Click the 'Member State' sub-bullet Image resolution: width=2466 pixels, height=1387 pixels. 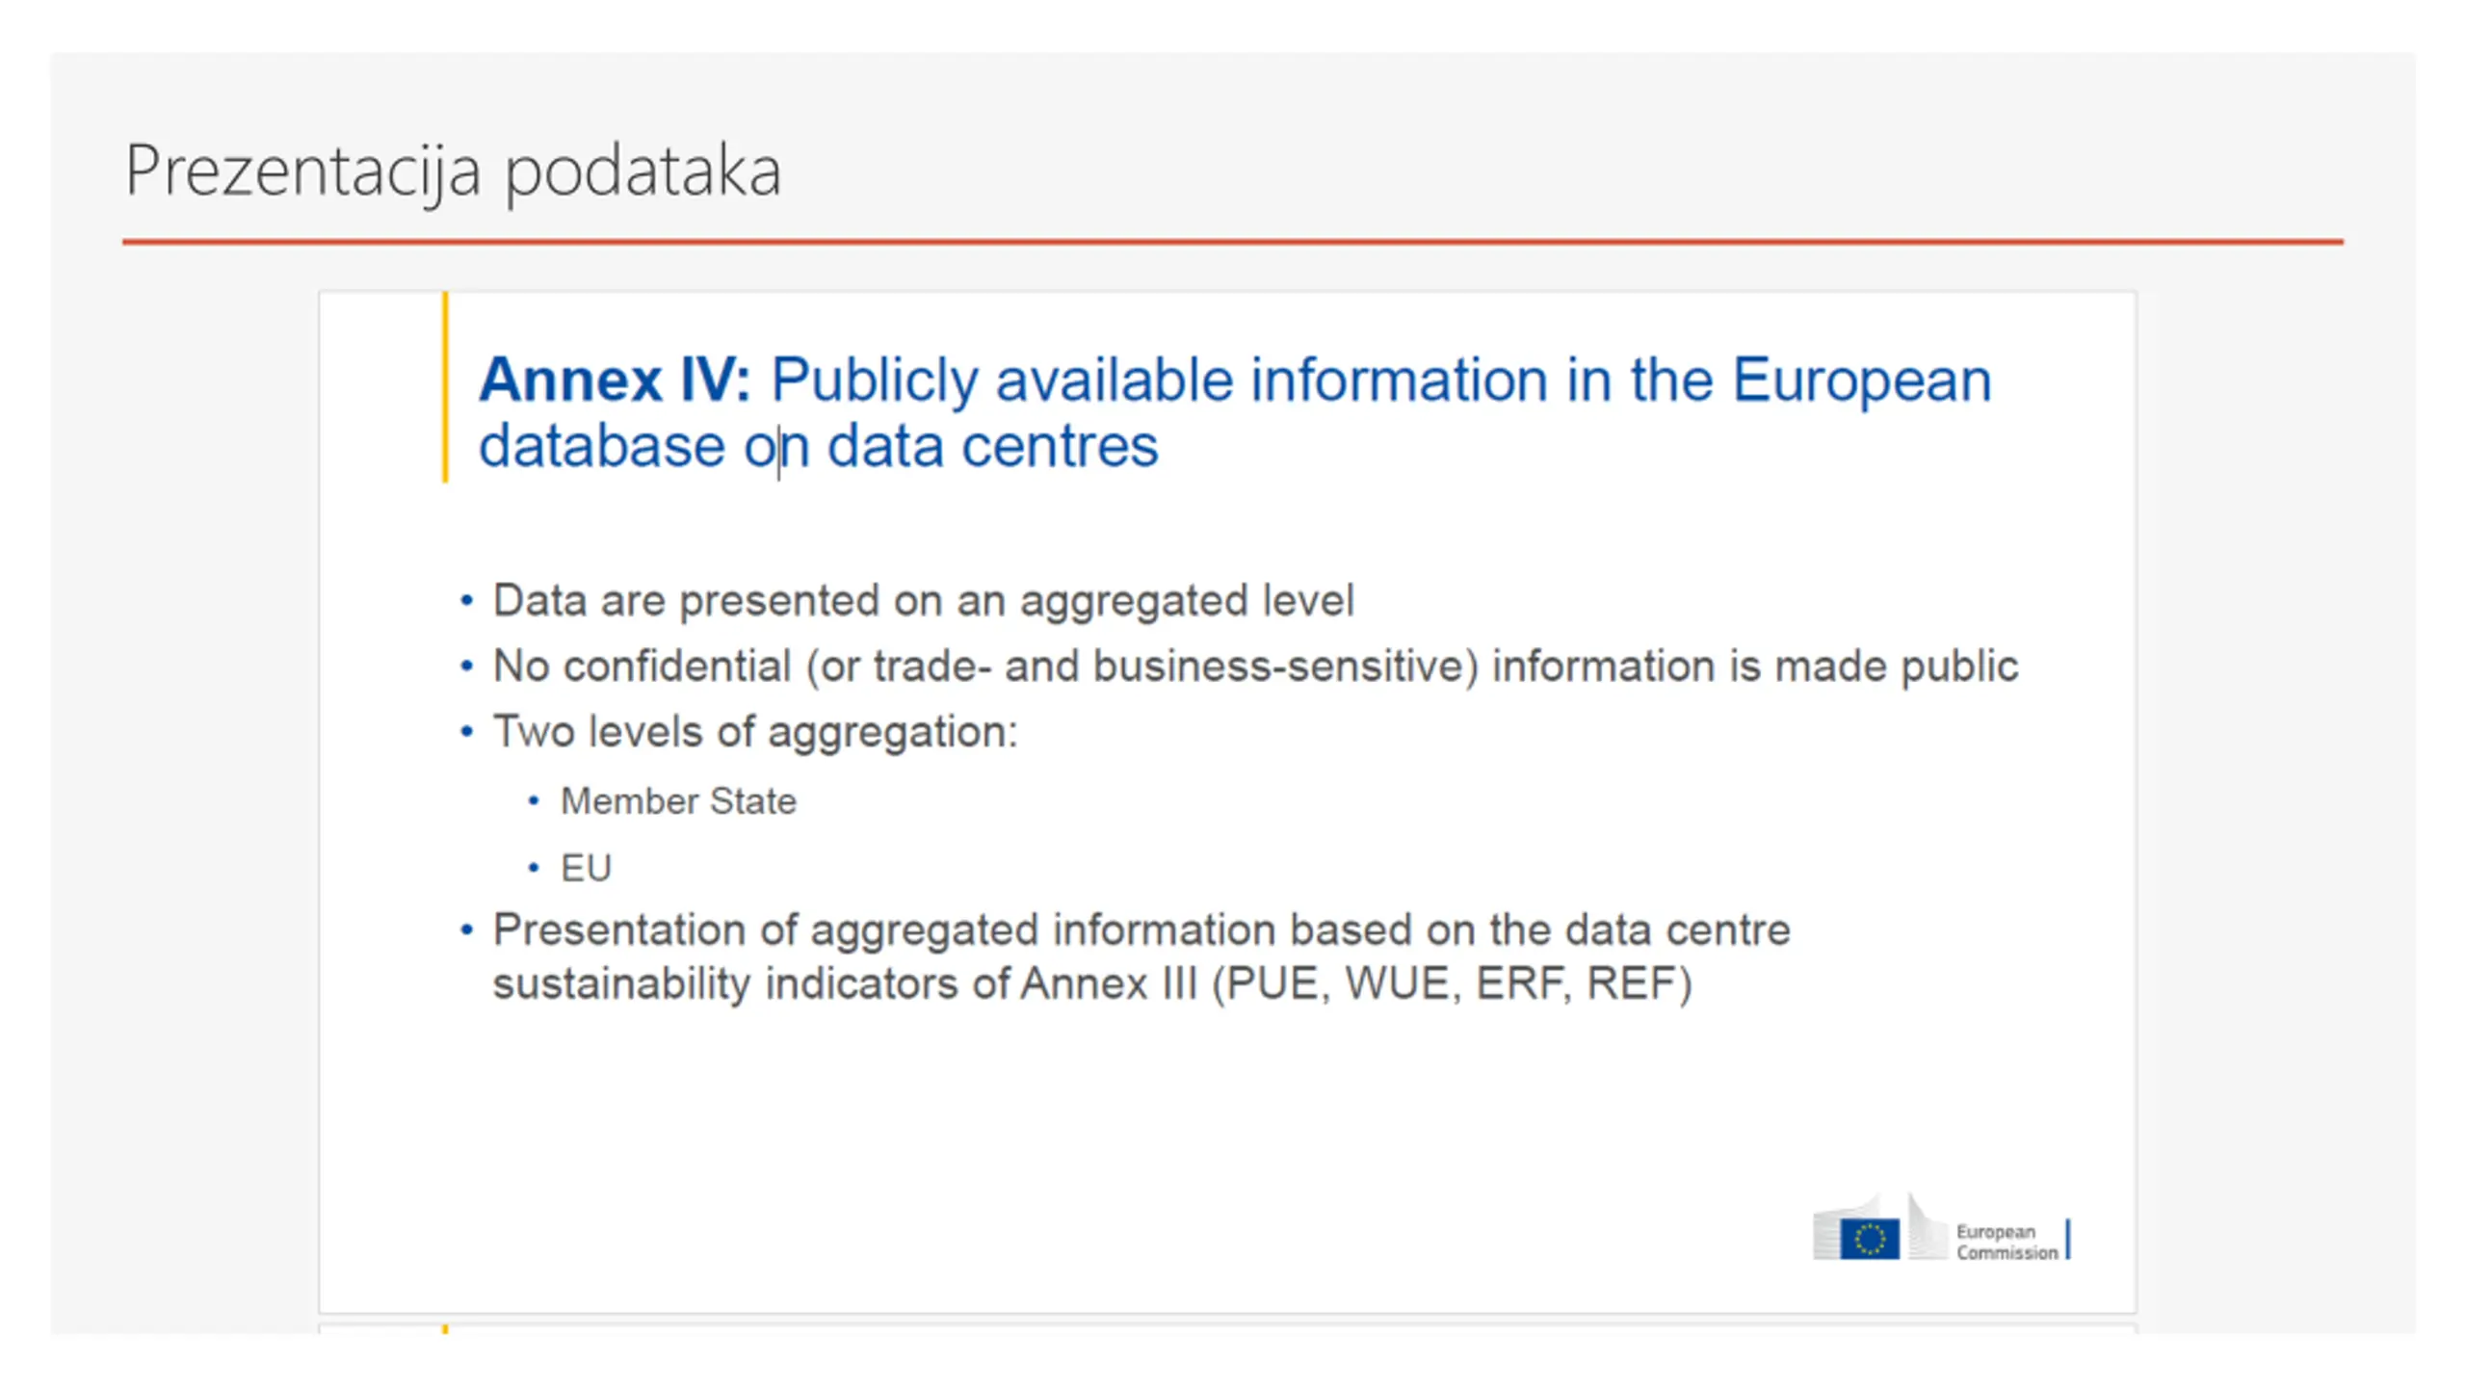coord(678,801)
